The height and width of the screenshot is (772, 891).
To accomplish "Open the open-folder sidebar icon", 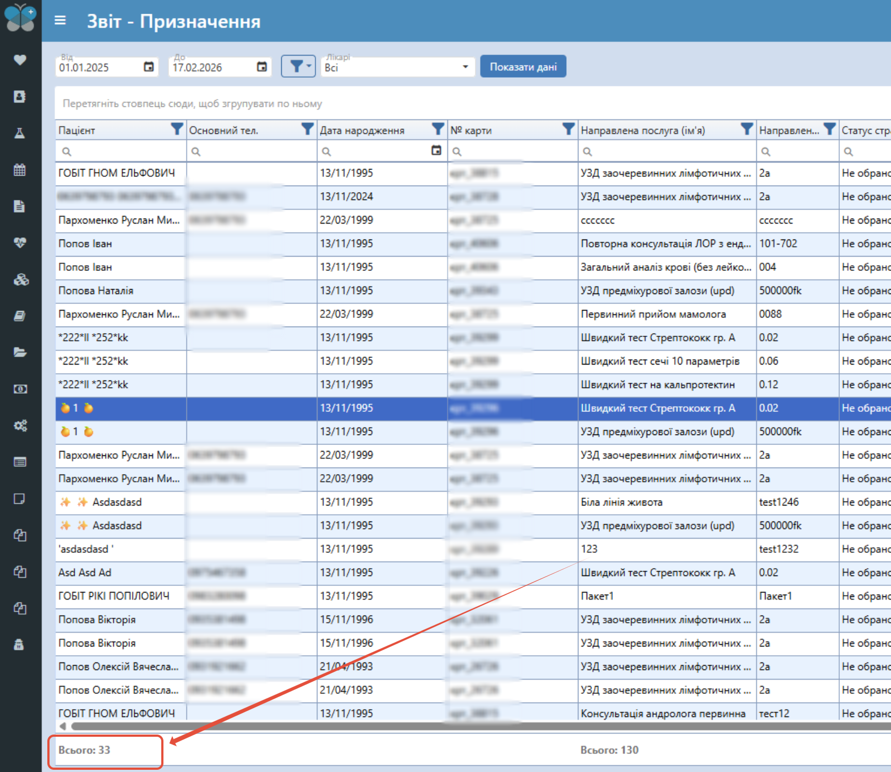I will click(20, 352).
